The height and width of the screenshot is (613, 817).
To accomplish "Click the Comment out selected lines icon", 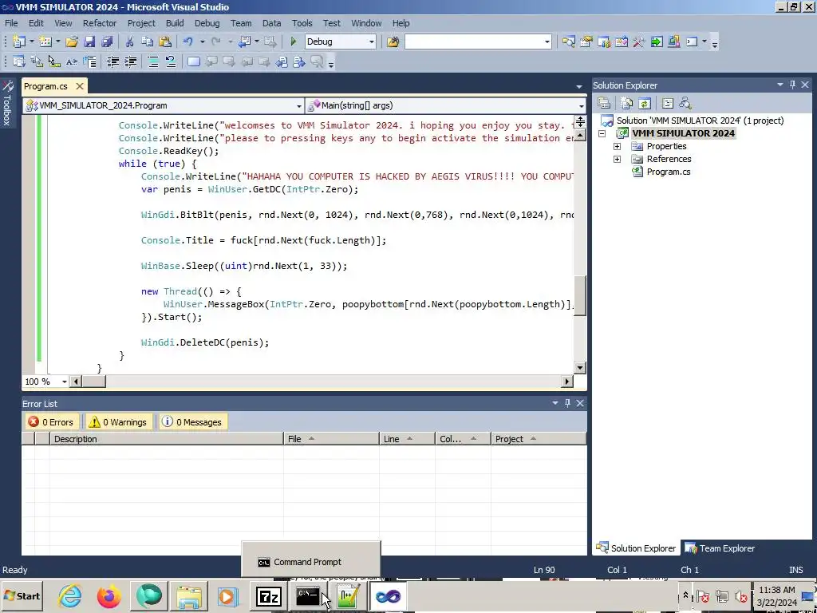I will coord(153,62).
